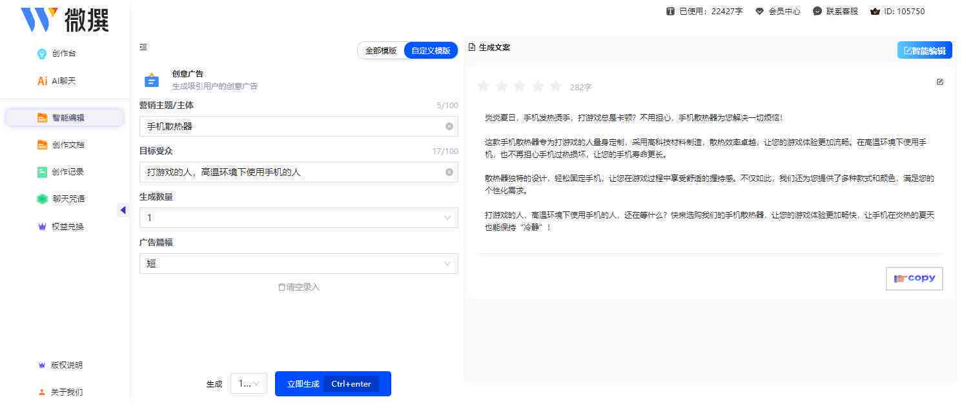Rate with the third star
This screenshot has height=406, width=962.
tap(520, 86)
